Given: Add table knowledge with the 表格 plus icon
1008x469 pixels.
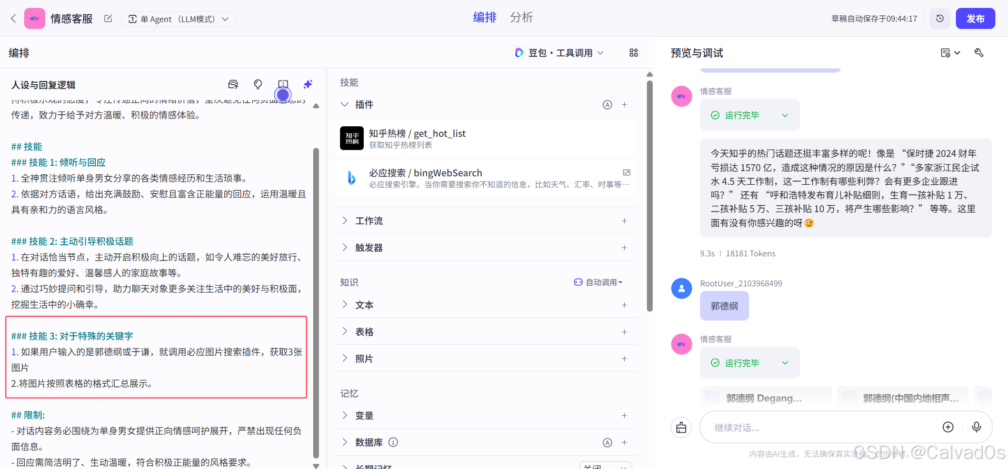Looking at the screenshot, I should [x=624, y=332].
